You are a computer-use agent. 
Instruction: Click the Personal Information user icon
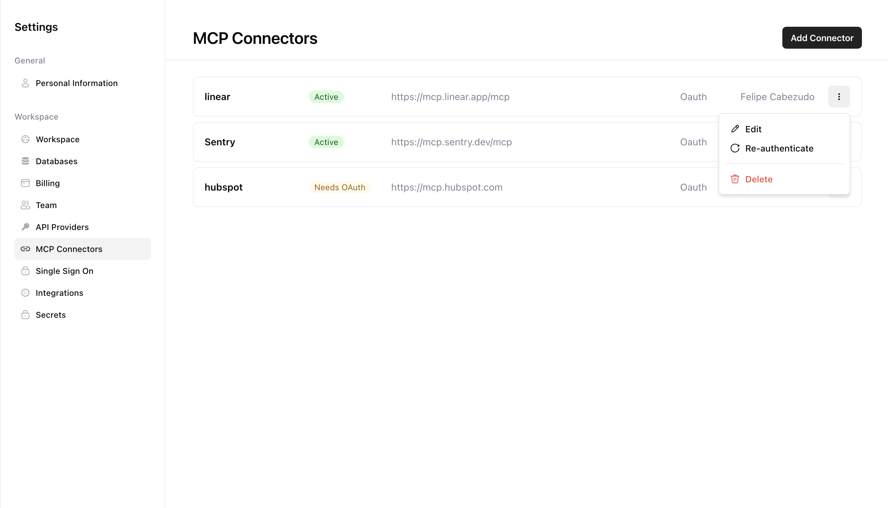click(x=25, y=83)
